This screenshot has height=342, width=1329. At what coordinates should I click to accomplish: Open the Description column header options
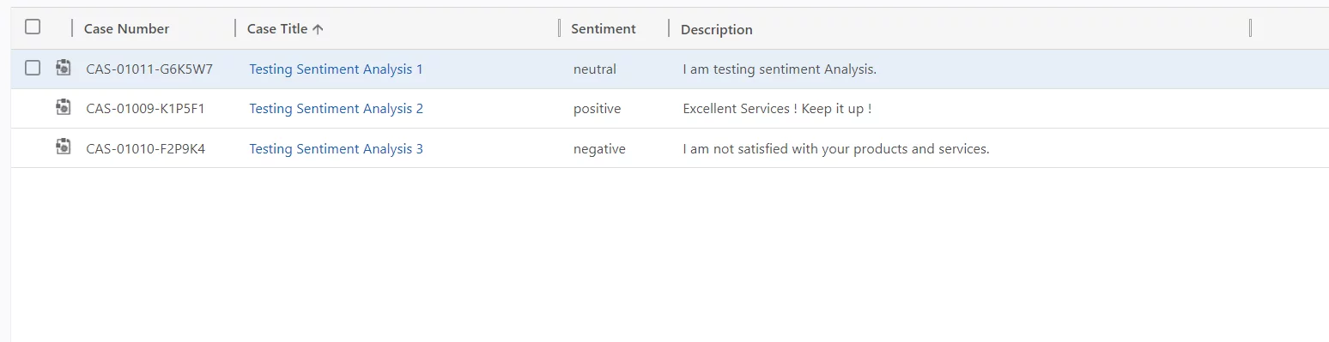[717, 30]
